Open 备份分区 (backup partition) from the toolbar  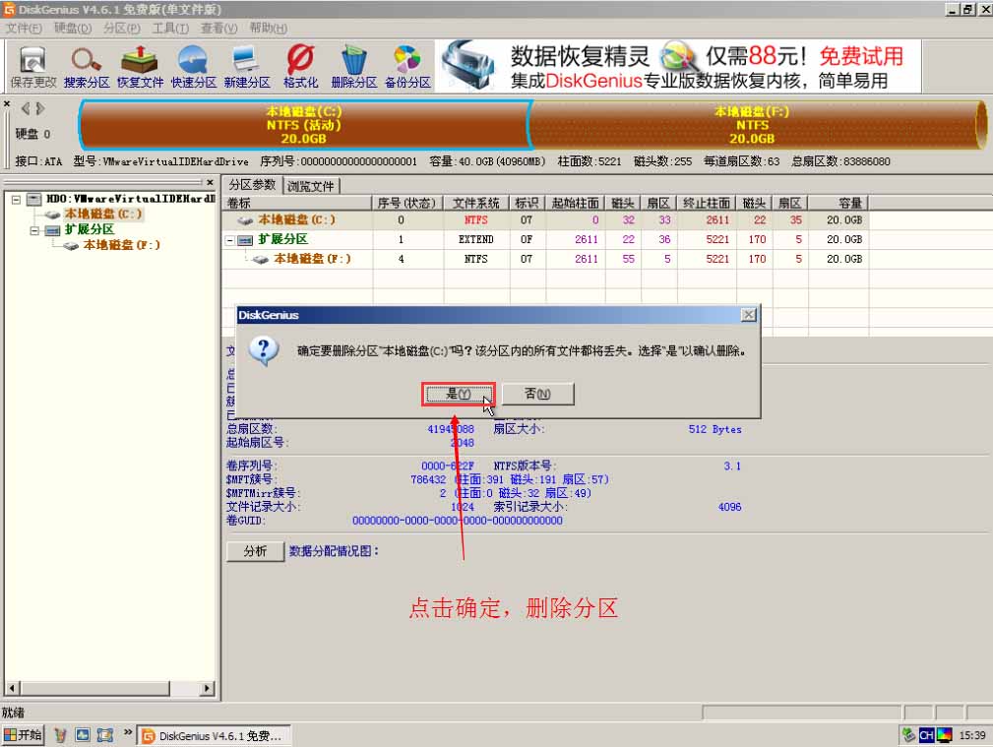click(406, 66)
